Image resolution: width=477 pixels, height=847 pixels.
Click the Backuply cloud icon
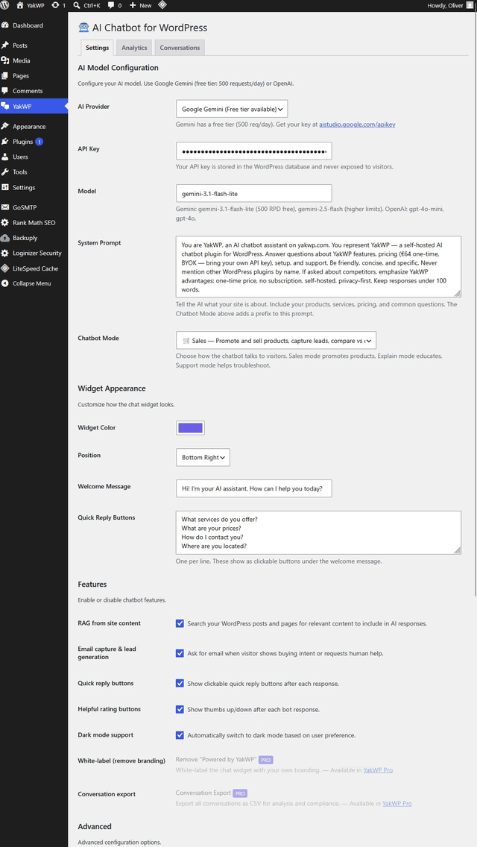pyautogui.click(x=5, y=238)
